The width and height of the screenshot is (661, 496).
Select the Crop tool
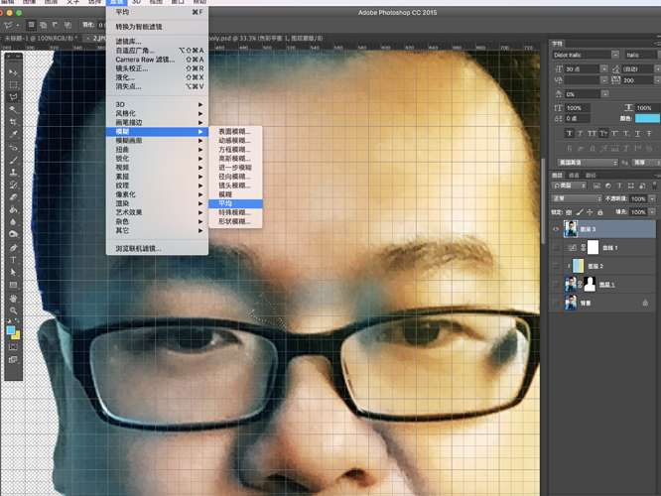pos(13,122)
